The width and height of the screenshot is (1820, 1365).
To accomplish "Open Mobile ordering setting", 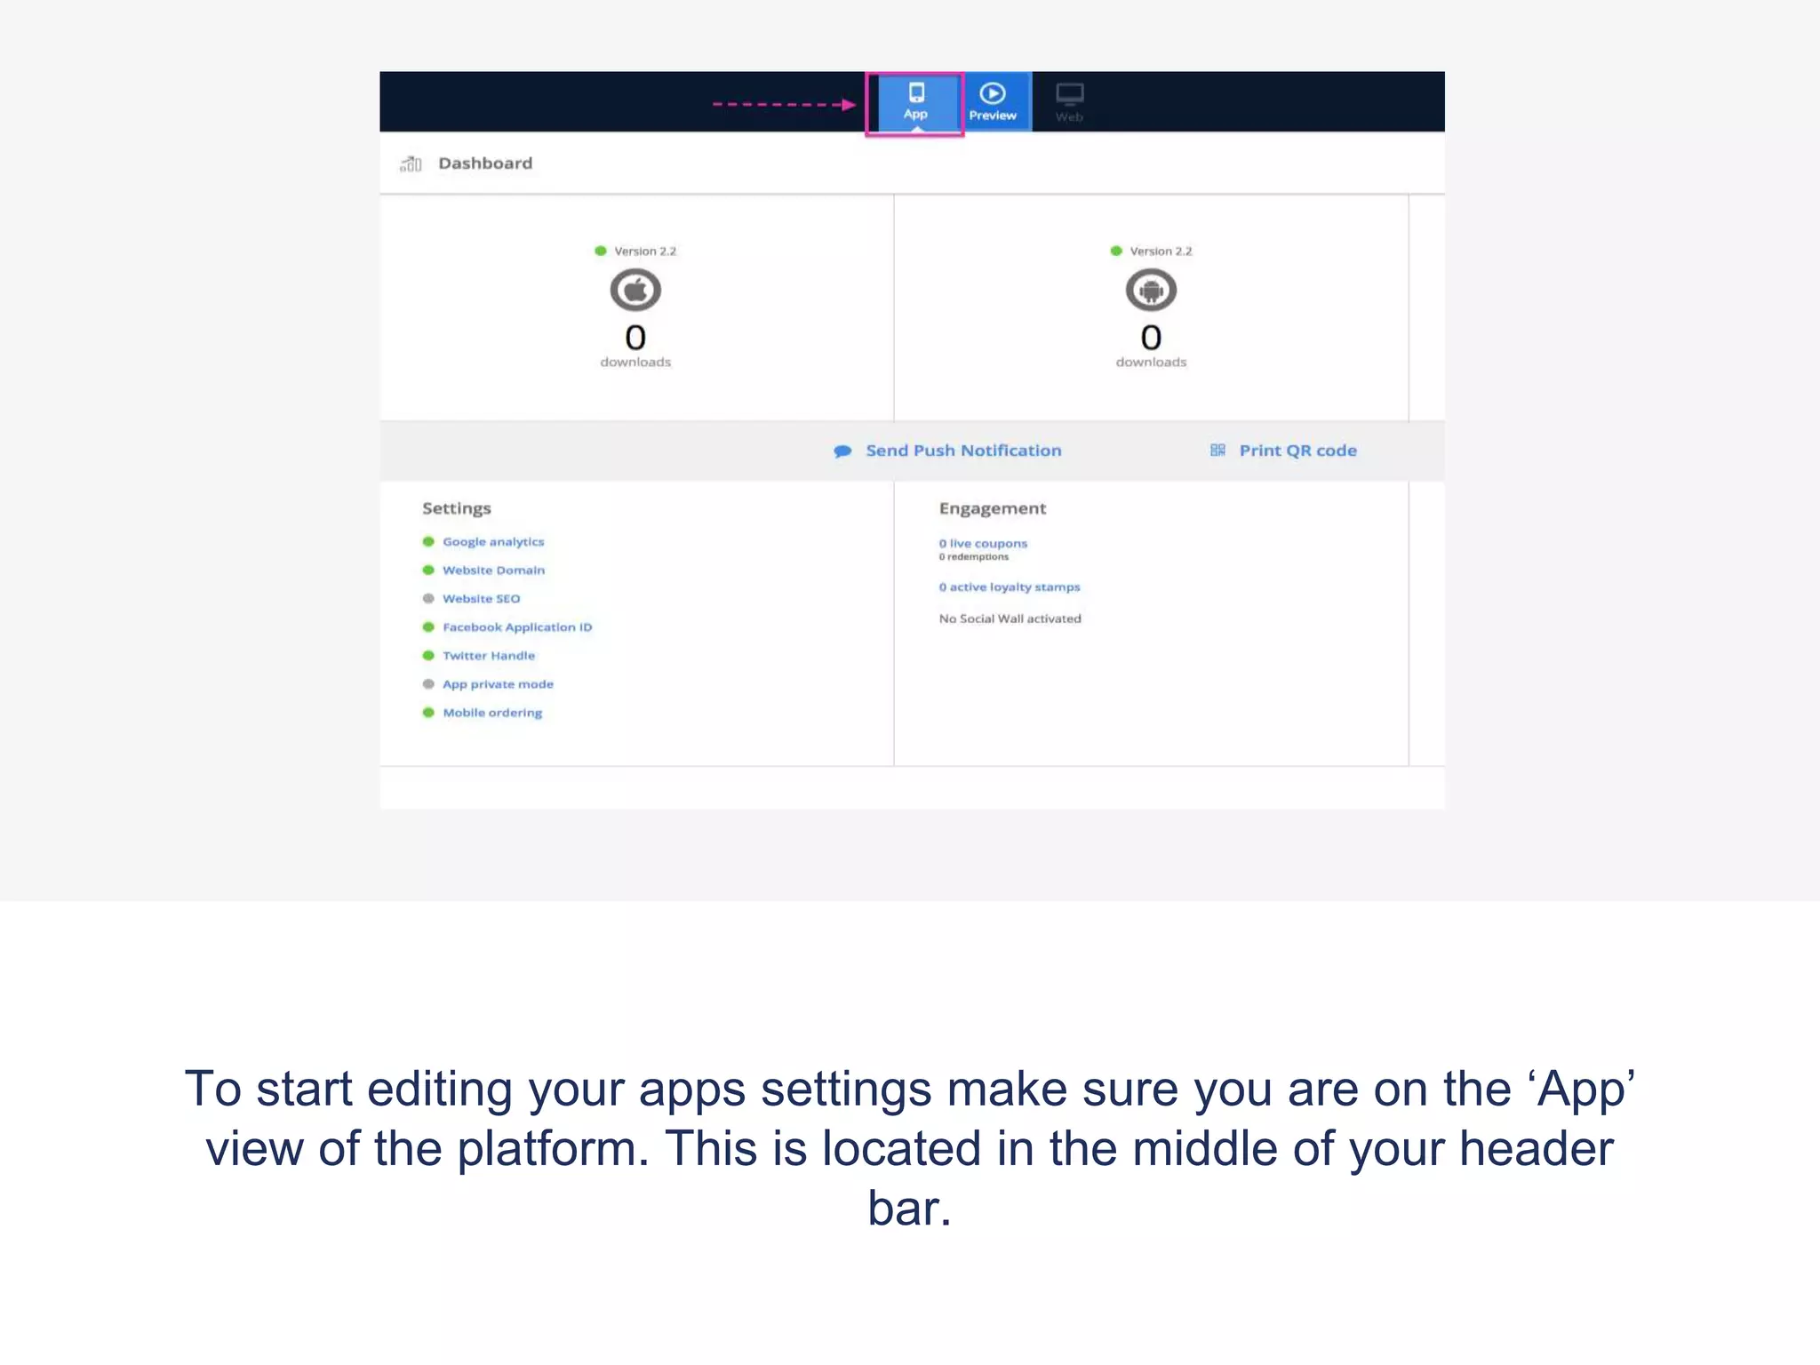I will tap(492, 713).
